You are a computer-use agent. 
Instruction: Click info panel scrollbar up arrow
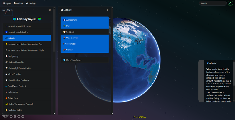tap(234, 61)
